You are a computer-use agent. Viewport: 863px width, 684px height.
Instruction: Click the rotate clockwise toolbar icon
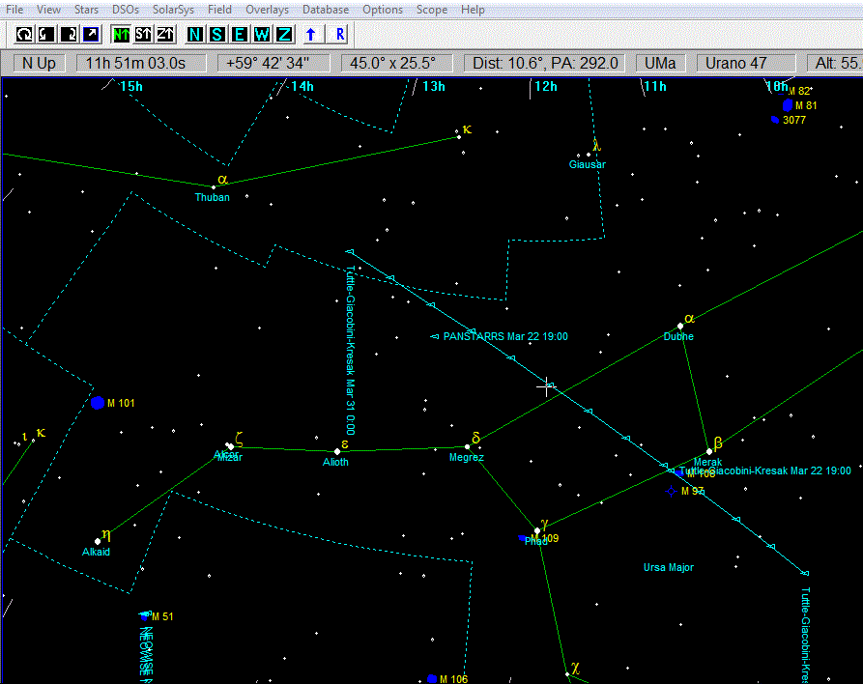pyautogui.click(x=70, y=35)
